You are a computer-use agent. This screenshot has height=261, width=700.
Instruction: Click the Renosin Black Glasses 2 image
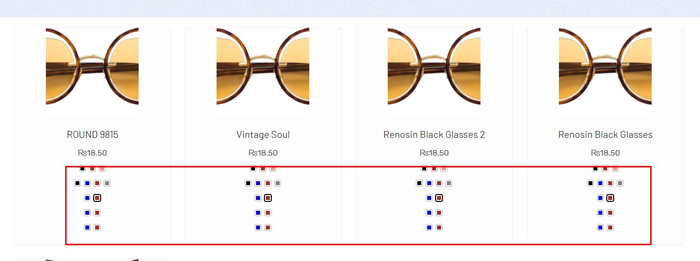click(x=434, y=72)
